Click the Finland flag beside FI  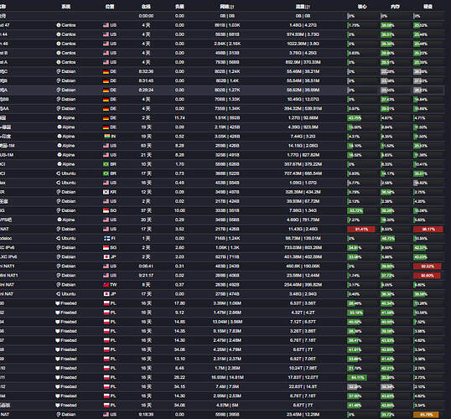[x=106, y=238]
